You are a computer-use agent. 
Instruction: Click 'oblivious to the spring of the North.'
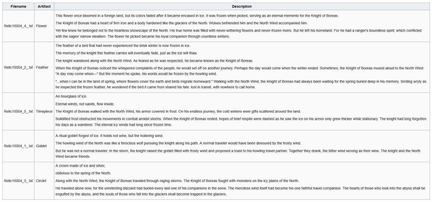point(83,173)
